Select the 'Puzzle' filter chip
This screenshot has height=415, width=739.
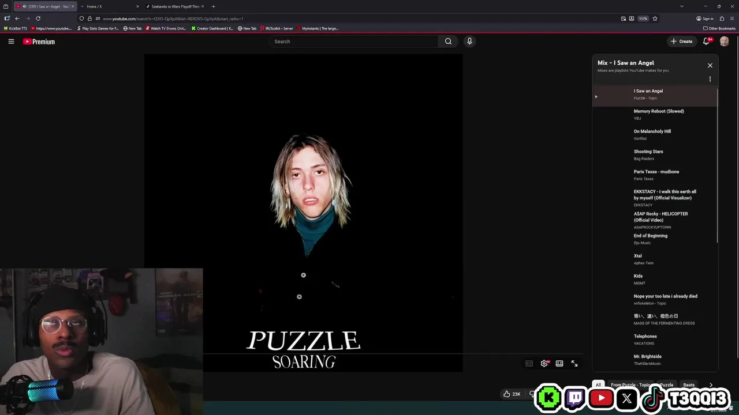coord(666,385)
